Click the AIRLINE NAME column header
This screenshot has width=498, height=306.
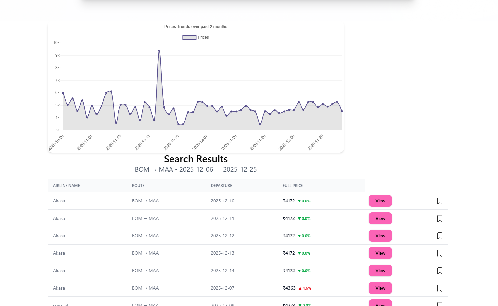pyautogui.click(x=66, y=185)
